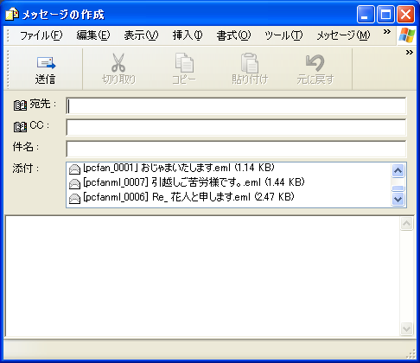
Task: Click into the 件名 subject field
Action: tap(236, 149)
